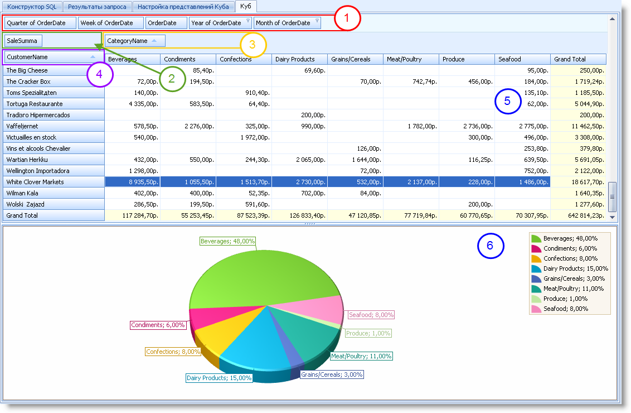Click the Dairy Products pie slice label
The height and width of the screenshot is (413, 631).
tap(219, 378)
